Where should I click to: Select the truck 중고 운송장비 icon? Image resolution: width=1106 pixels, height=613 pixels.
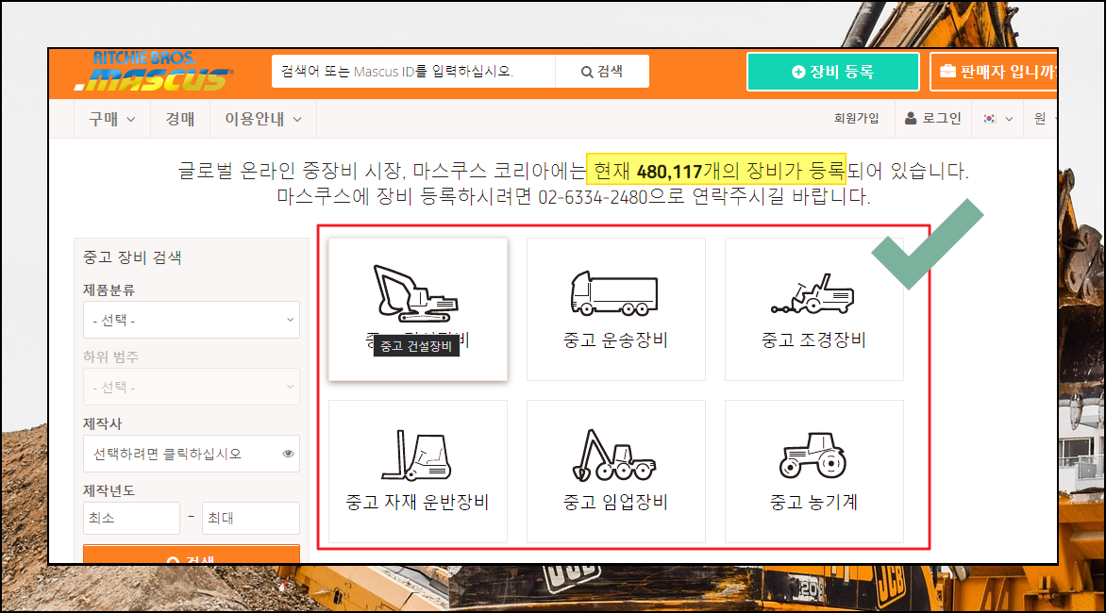[x=614, y=292]
